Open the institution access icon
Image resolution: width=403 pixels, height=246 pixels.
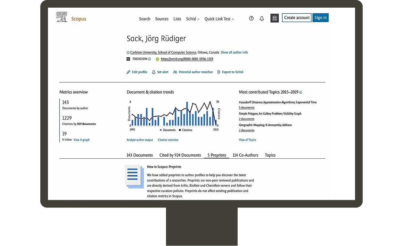(x=274, y=18)
